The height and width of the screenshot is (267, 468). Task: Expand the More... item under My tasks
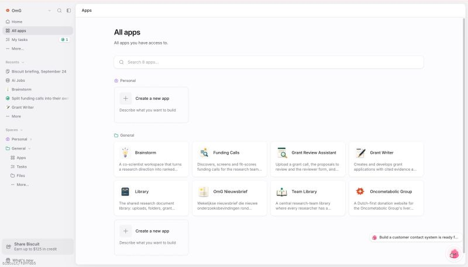coord(38,48)
